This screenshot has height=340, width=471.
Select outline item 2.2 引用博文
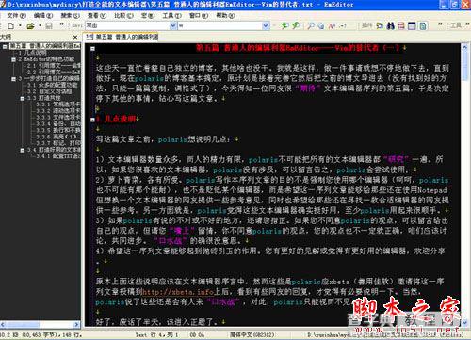(x=54, y=72)
